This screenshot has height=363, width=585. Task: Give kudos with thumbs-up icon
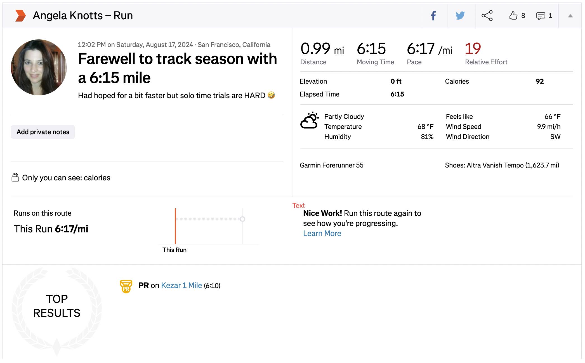coord(513,16)
